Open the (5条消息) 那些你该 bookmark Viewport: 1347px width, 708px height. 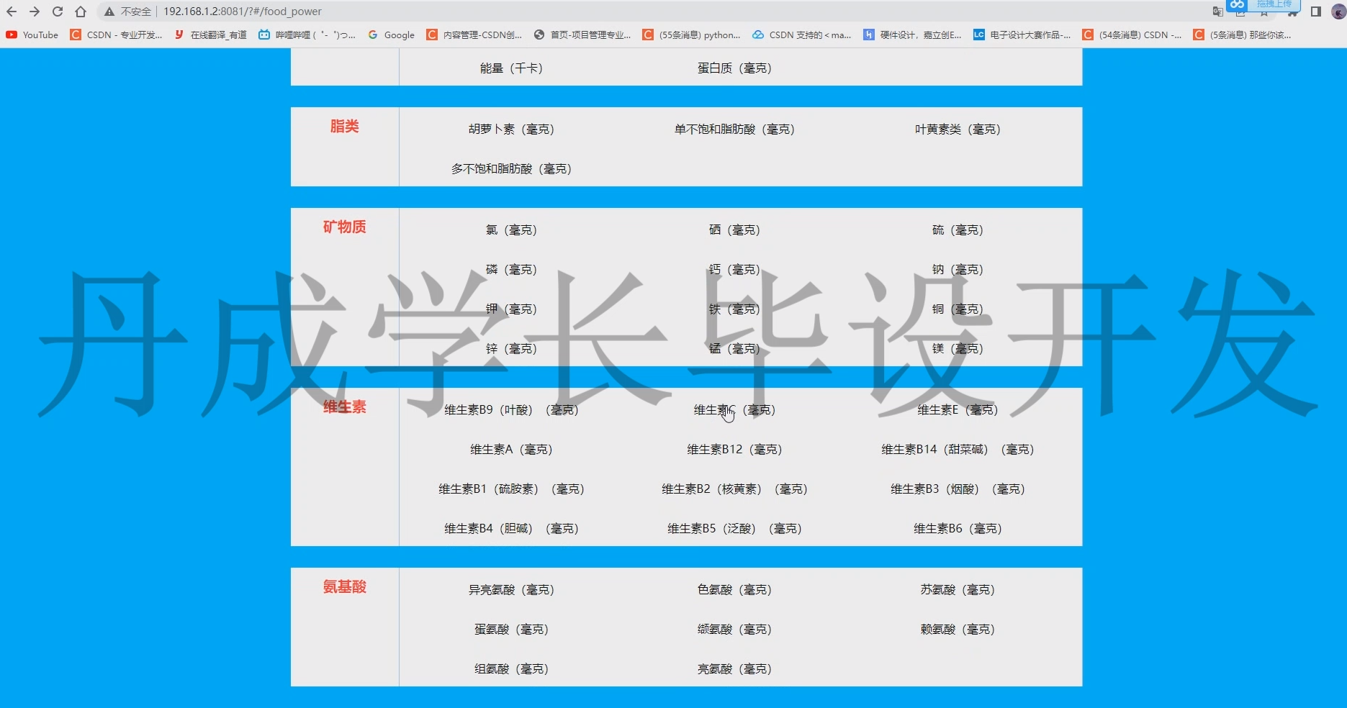[x=1242, y=35]
